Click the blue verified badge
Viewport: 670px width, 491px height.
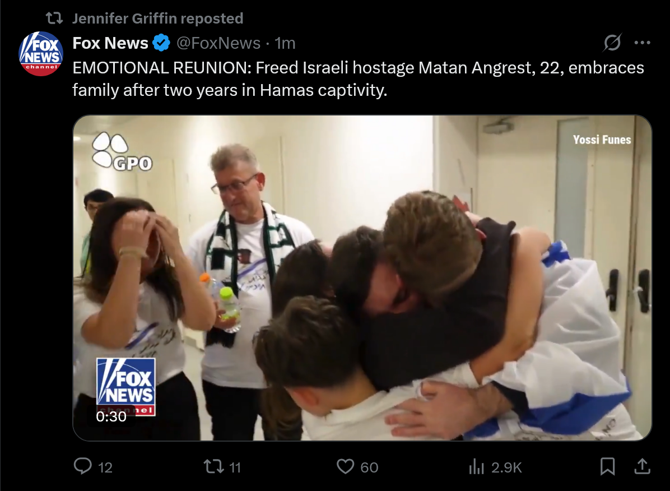tap(161, 43)
